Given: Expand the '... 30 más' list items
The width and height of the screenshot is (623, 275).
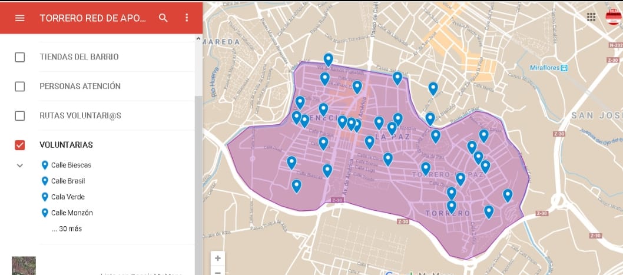Looking at the screenshot, I should point(67,228).
